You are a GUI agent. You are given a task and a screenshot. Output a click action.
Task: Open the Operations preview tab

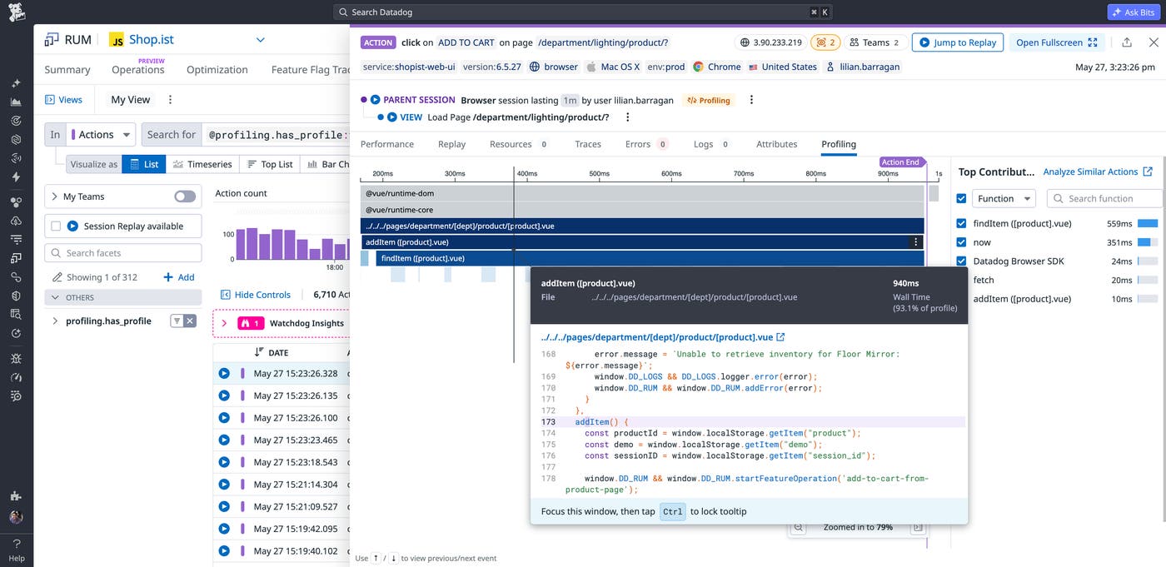coord(138,70)
